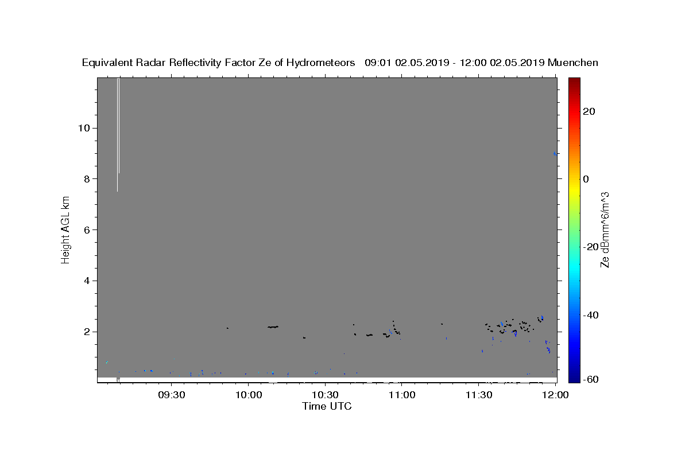
Task: Click the station name 'Muenchen' in title
Action: point(573,63)
